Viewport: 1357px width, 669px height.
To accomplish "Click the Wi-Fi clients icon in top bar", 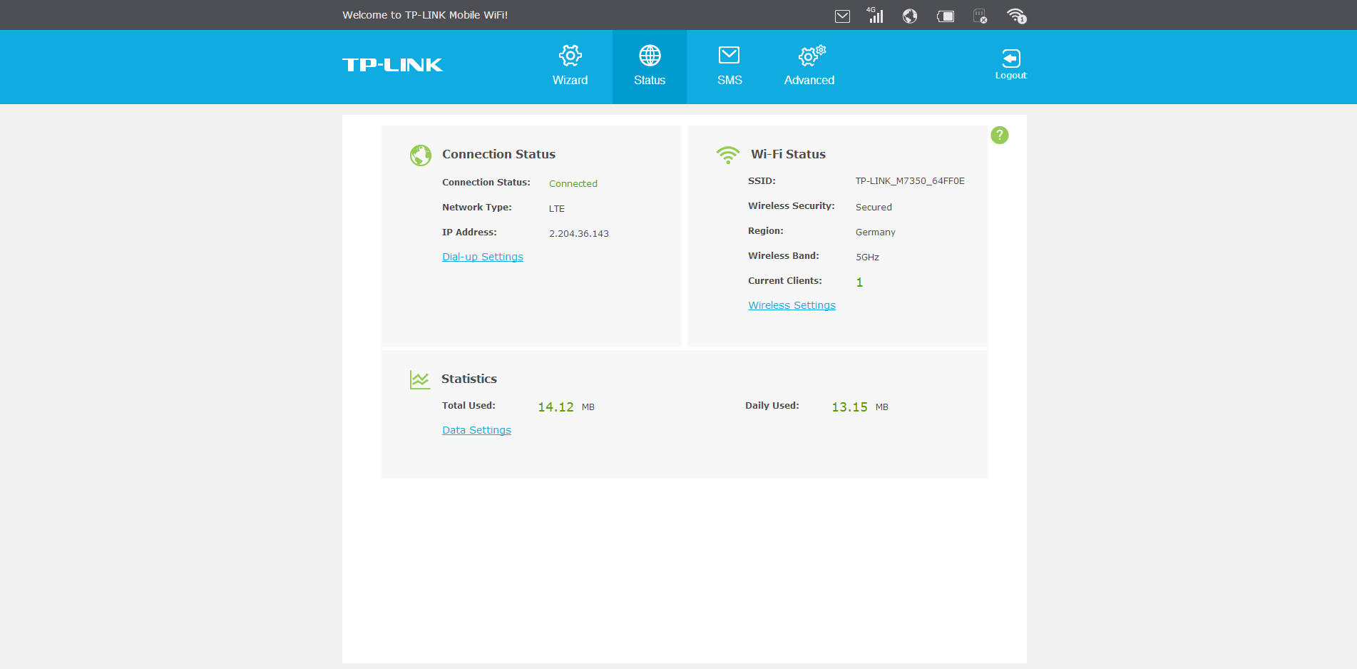I will pyautogui.click(x=1016, y=16).
